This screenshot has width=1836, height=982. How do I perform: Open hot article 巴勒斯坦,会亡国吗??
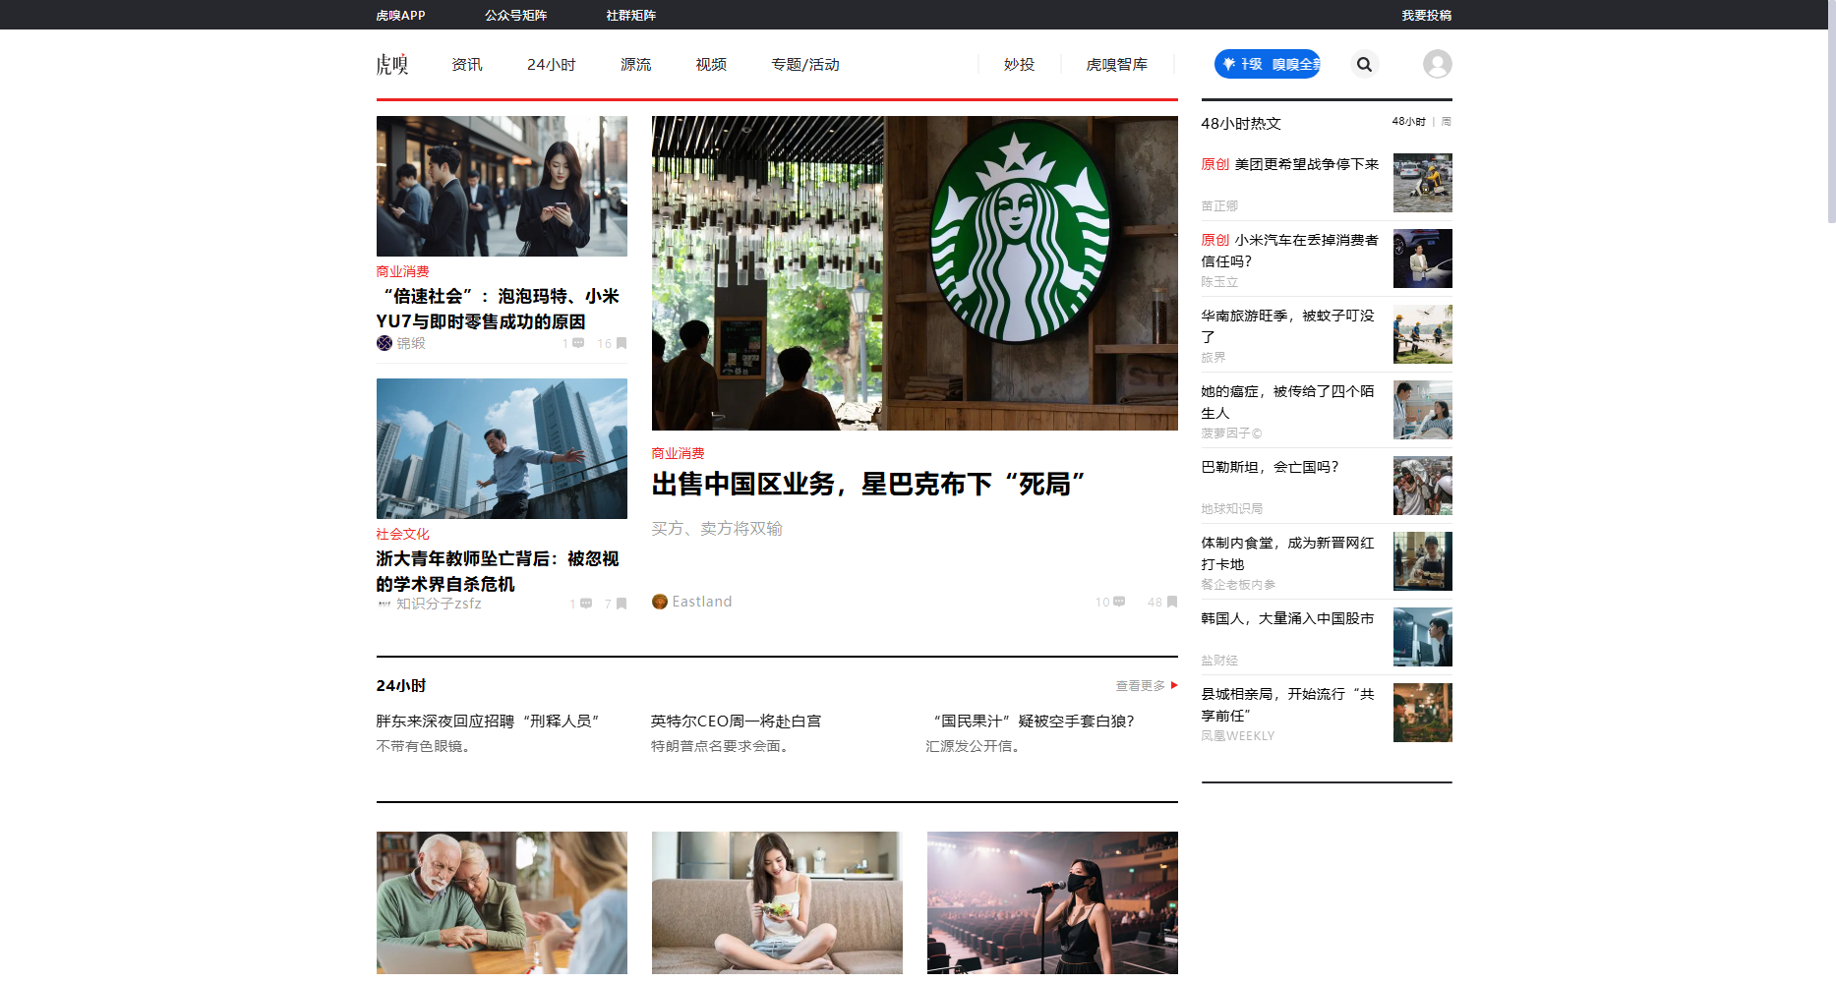pos(1270,467)
